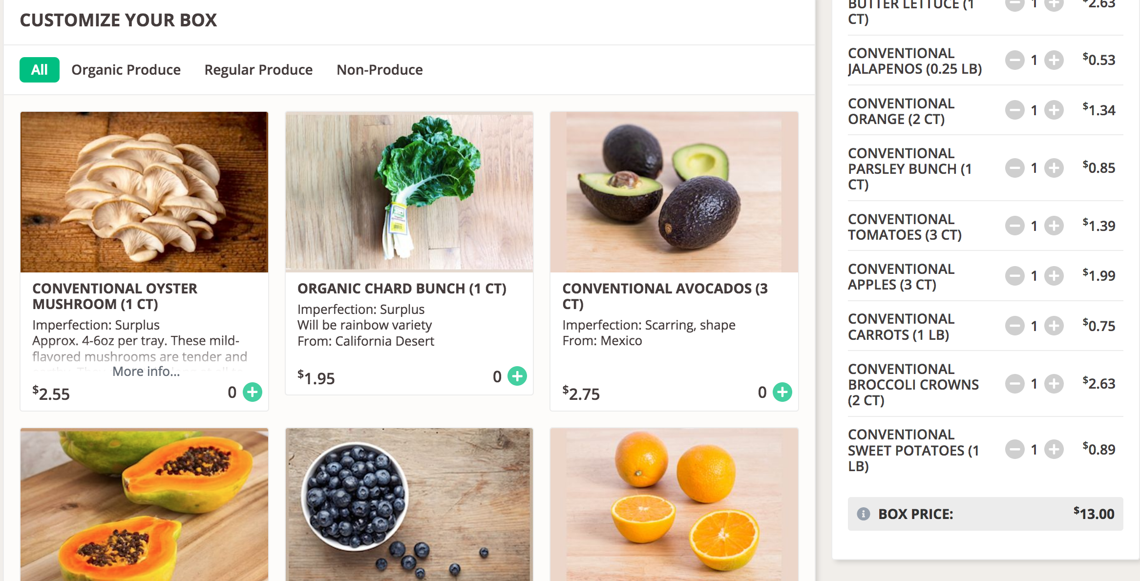Image resolution: width=1140 pixels, height=581 pixels.
Task: Show Regular Produce items
Action: (258, 70)
